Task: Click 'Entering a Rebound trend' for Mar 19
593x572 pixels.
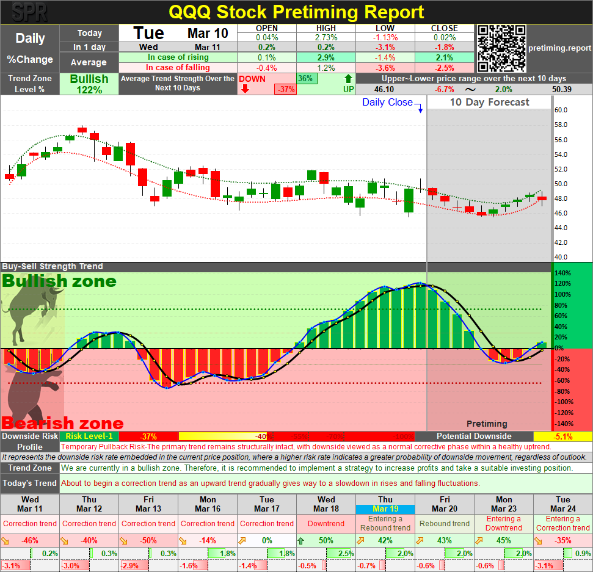Action: coord(385,524)
